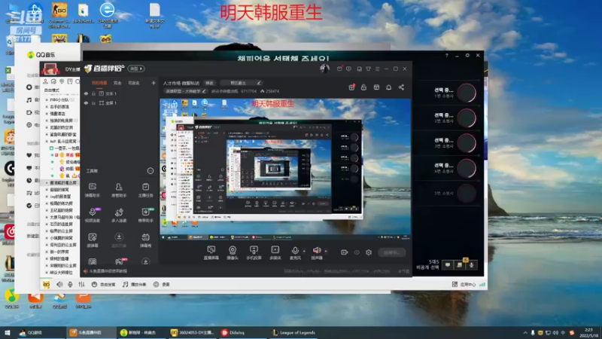
Task: Click 录音 record button in bottom bar
Action: coord(162,285)
